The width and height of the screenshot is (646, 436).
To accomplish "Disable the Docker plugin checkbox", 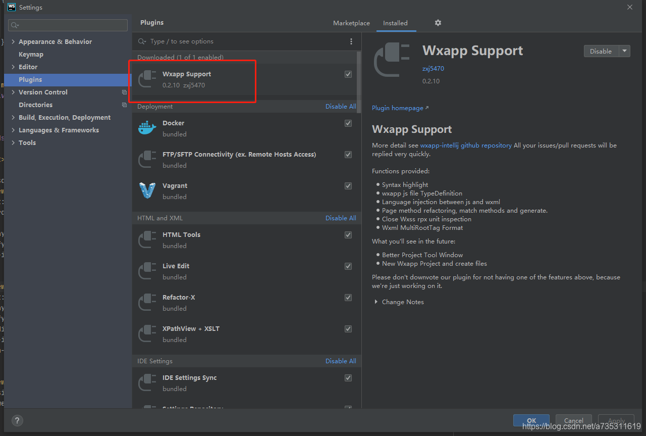I will [348, 123].
